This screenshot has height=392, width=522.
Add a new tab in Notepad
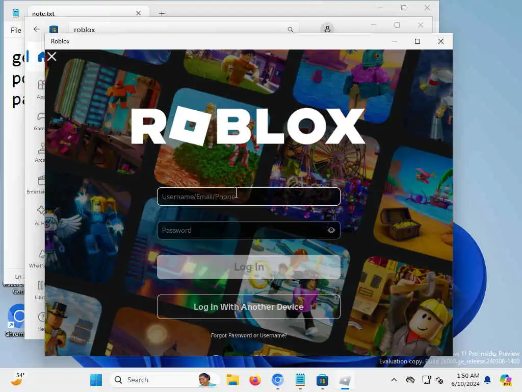point(162,14)
